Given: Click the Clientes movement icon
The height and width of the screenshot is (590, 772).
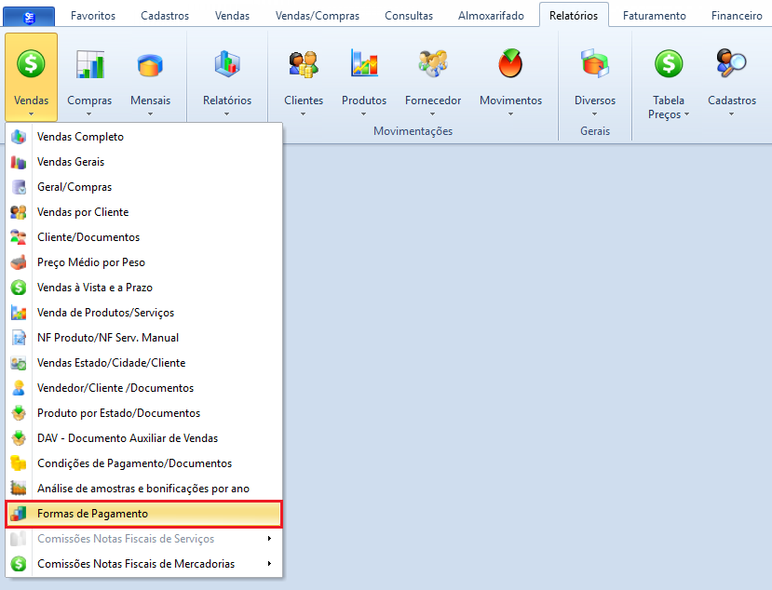Looking at the screenshot, I should [x=303, y=65].
